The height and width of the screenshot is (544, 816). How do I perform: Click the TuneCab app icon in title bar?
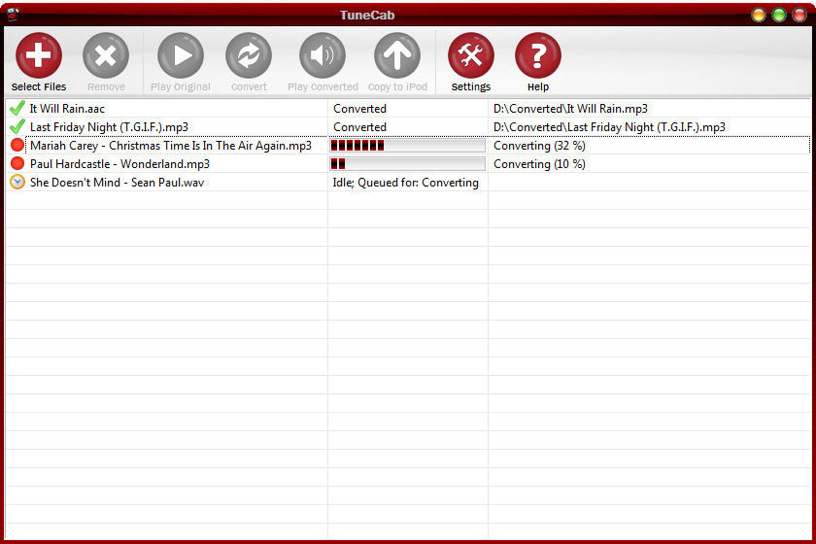[x=13, y=14]
